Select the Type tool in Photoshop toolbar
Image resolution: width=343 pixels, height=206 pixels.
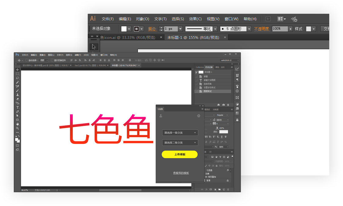(x=17, y=108)
